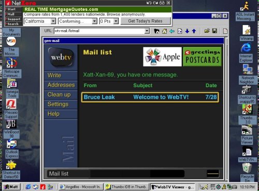Screen dimensions: 259x191
Task: Click the Apple banner advertisement
Action: 162,57
